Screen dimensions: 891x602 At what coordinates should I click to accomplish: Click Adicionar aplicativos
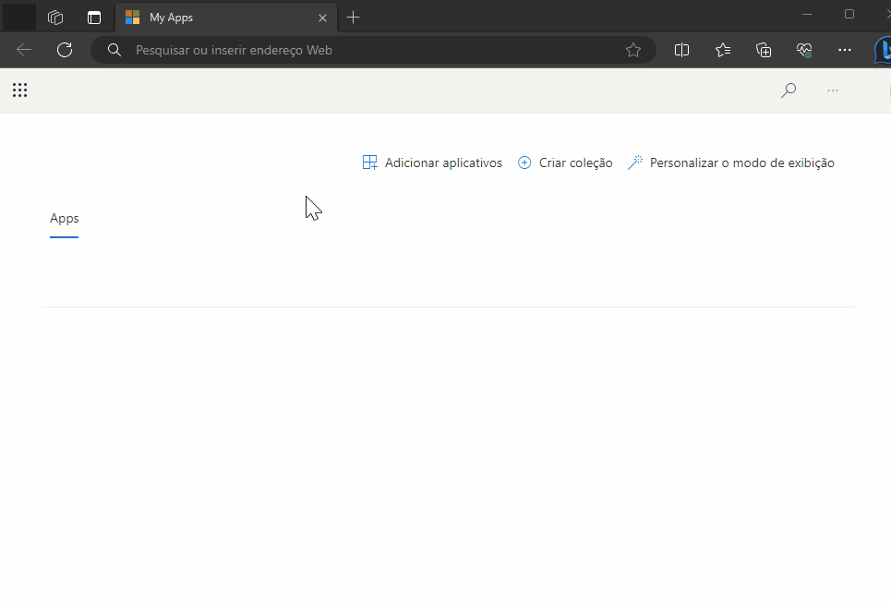[x=432, y=163]
